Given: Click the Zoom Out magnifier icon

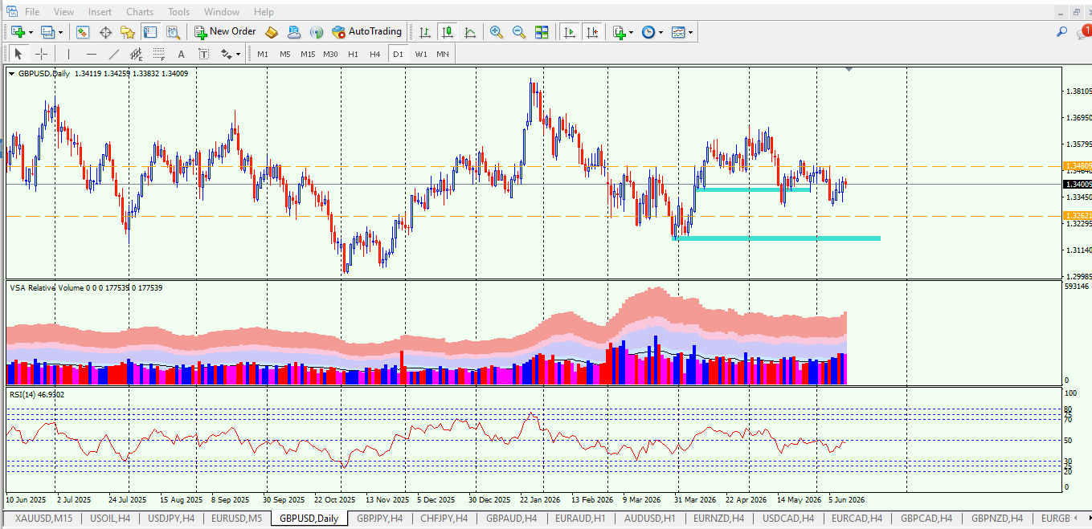Looking at the screenshot, I should pyautogui.click(x=519, y=32).
